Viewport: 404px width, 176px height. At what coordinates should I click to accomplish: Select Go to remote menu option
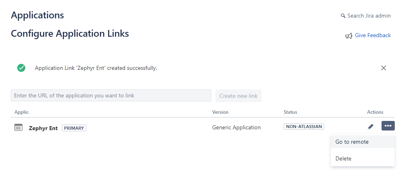(352, 142)
